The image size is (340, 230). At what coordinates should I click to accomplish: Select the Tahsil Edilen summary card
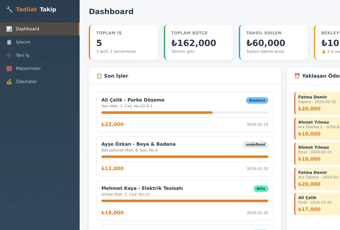[273, 42]
